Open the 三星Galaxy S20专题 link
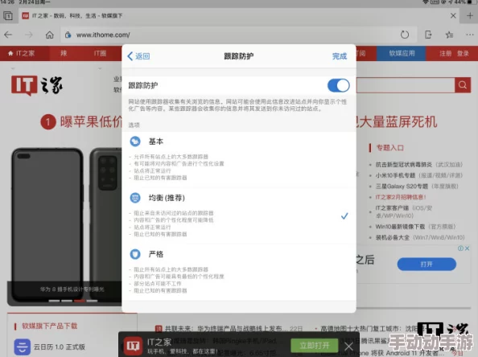The width and height of the screenshot is (478, 357). click(402, 186)
